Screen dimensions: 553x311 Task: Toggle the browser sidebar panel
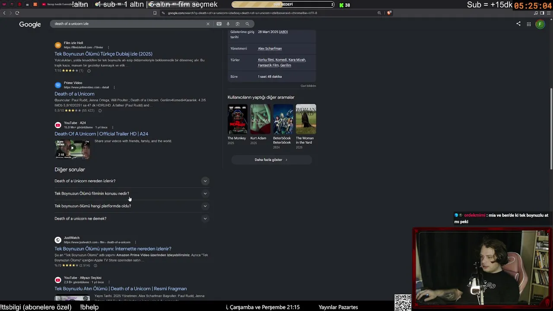(x=542, y=13)
